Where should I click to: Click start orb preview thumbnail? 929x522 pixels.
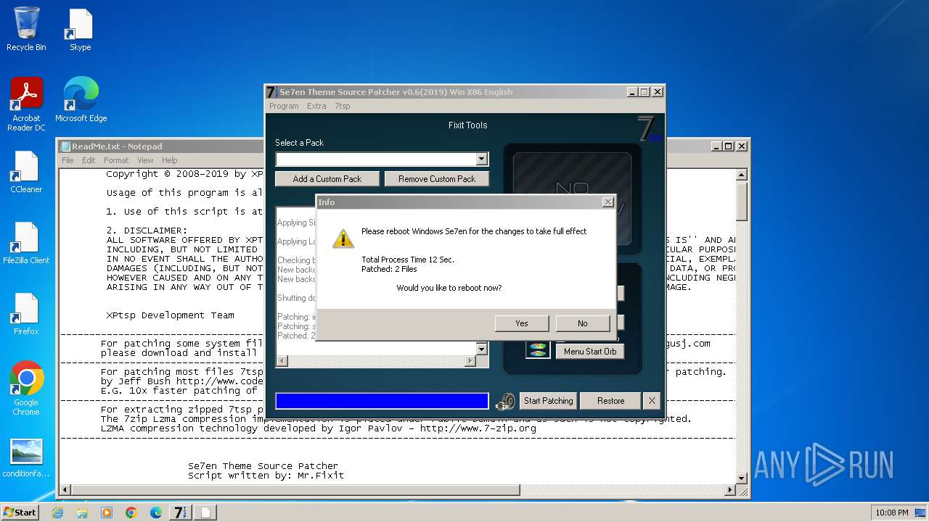click(538, 350)
